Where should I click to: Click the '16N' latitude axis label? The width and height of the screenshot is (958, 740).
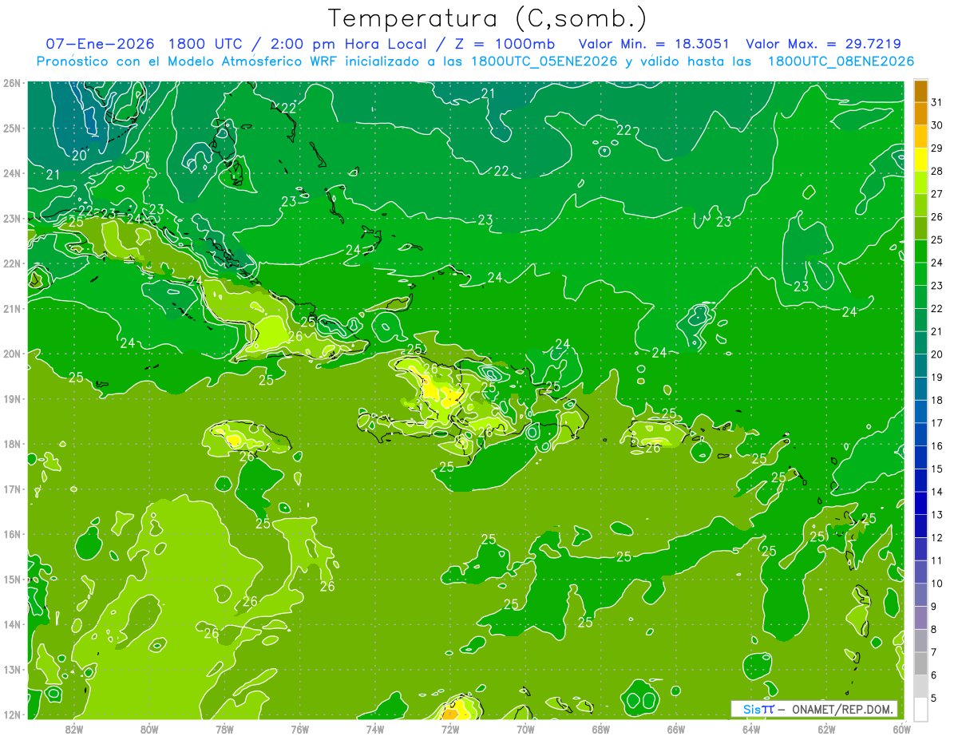click(11, 534)
